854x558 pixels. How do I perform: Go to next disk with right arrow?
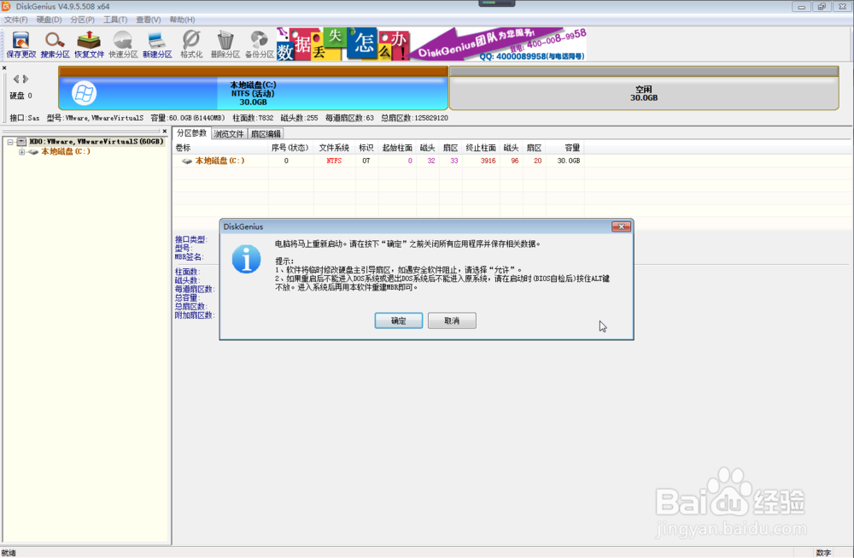click(25, 79)
